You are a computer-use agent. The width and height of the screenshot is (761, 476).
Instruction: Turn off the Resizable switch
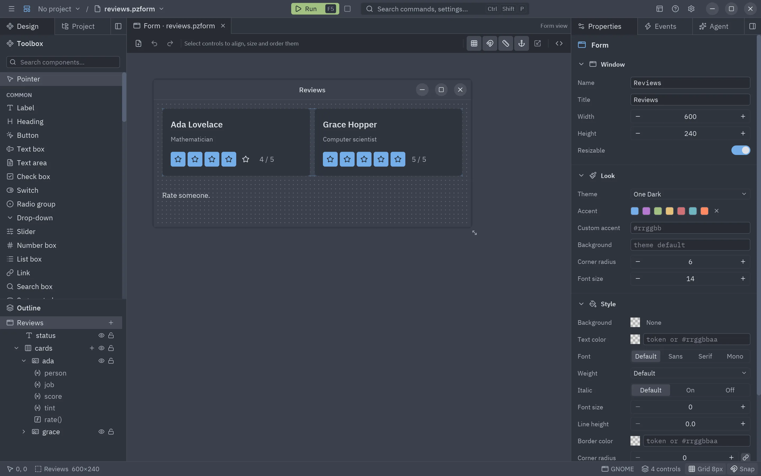click(x=741, y=150)
